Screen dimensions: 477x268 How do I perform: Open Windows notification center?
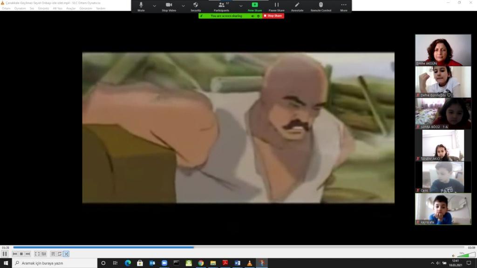pos(469,263)
